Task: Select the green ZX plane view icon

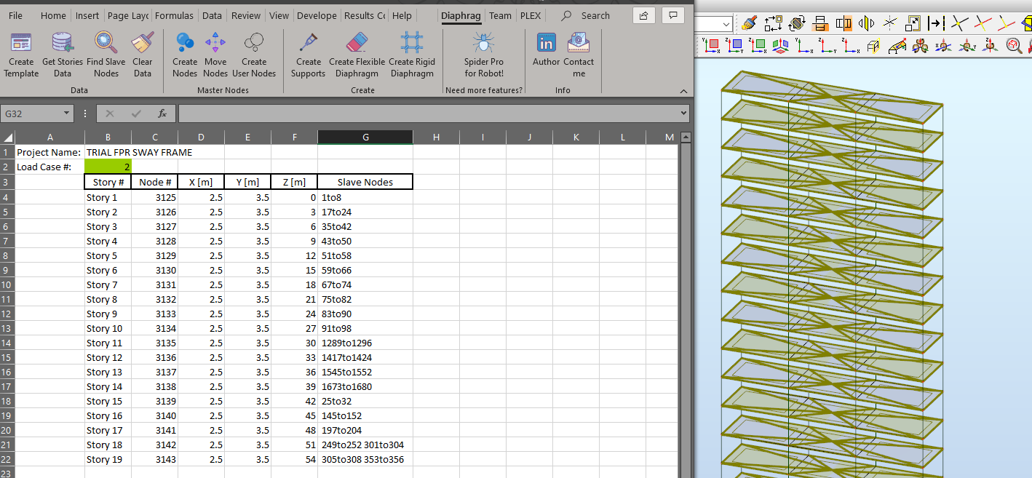Action: pos(758,46)
